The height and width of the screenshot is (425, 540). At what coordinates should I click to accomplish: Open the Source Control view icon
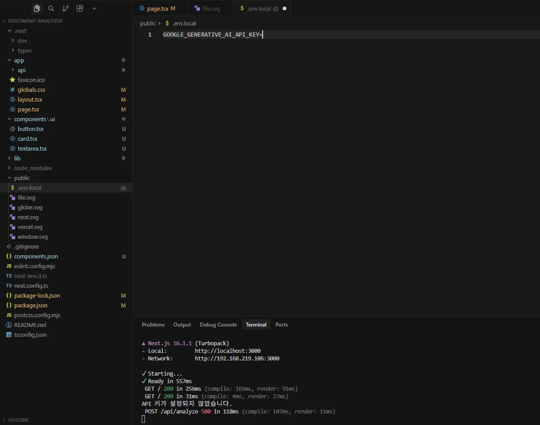[x=66, y=8]
